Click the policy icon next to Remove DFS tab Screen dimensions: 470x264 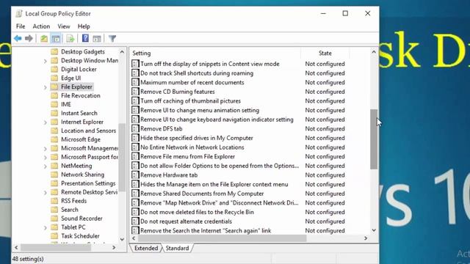click(135, 129)
